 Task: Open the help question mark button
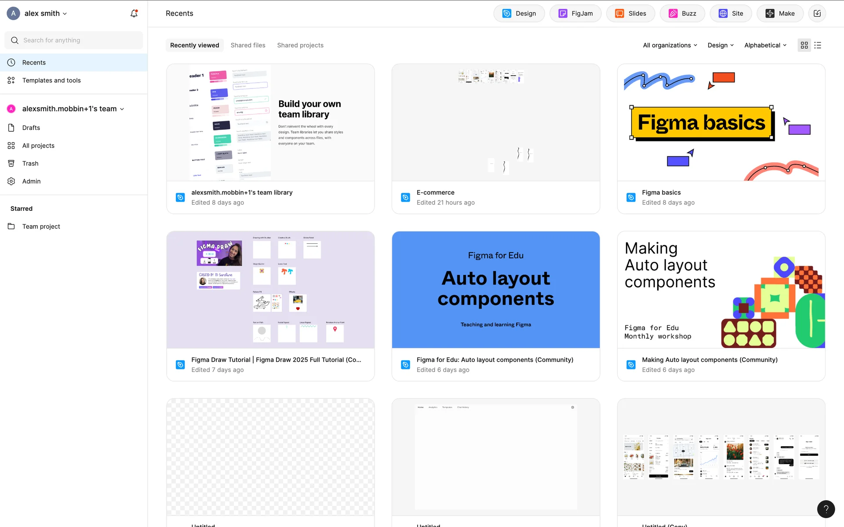click(x=826, y=509)
